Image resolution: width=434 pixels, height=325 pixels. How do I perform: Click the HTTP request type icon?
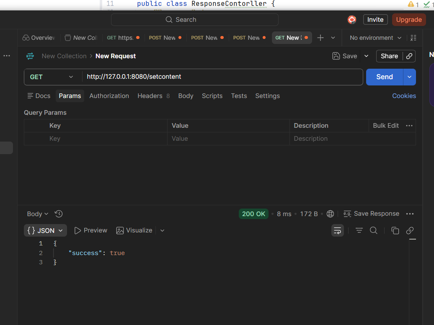click(30, 56)
